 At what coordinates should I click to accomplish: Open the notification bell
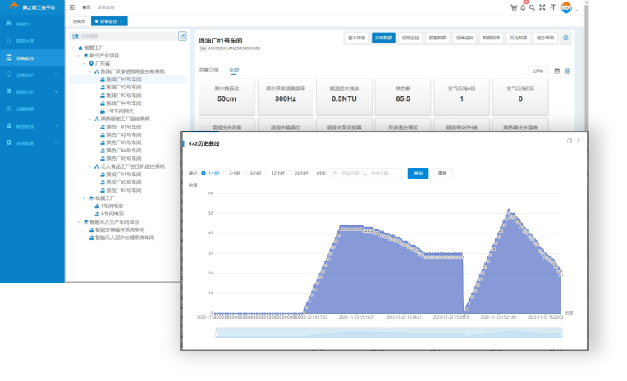pos(523,7)
